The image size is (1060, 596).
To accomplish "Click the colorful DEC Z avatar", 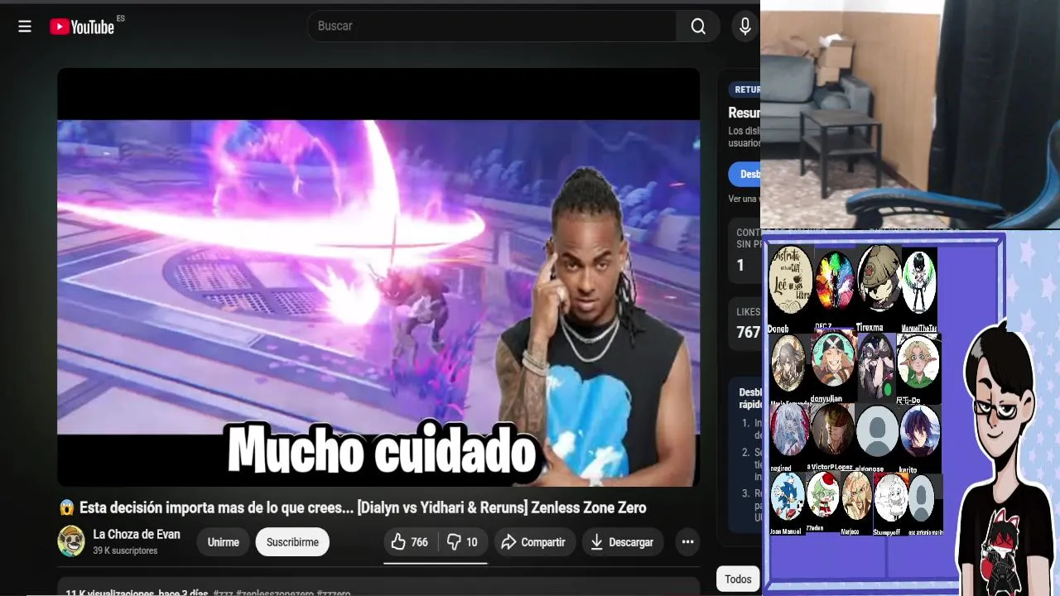I will point(834,281).
